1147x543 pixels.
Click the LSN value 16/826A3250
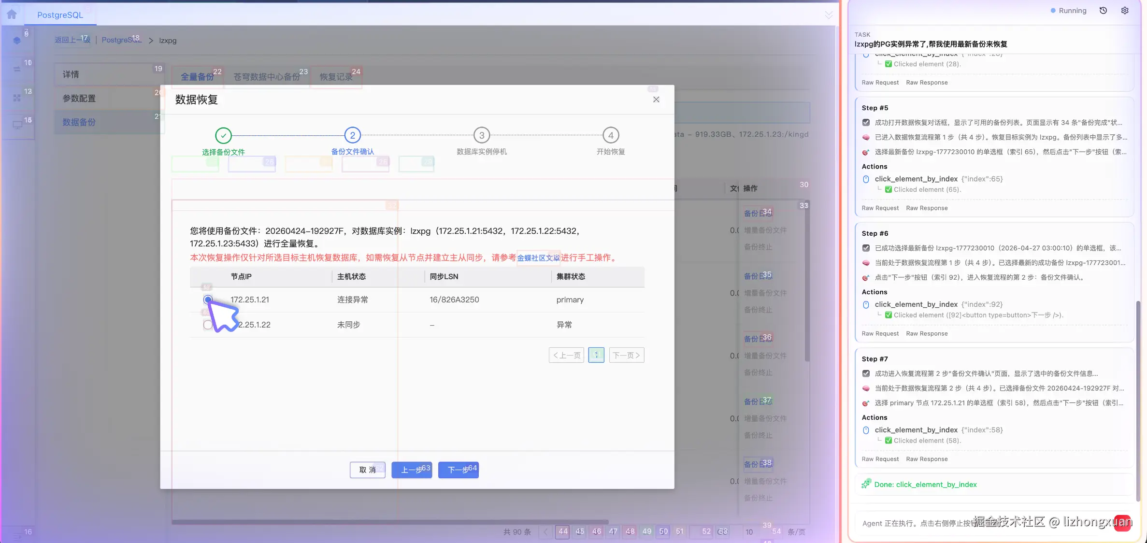[x=454, y=300]
